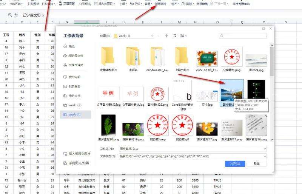This screenshot has height=194, width=302.
Task: Open the view mode switcher
Action: click(184, 36)
